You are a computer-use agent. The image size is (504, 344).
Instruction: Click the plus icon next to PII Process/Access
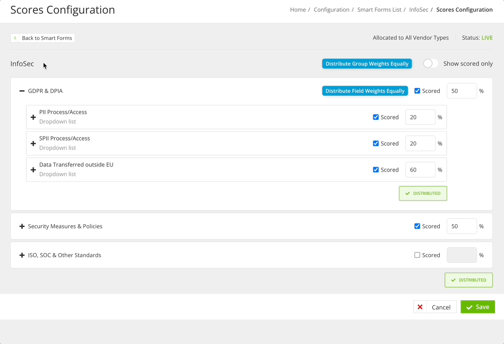click(33, 117)
